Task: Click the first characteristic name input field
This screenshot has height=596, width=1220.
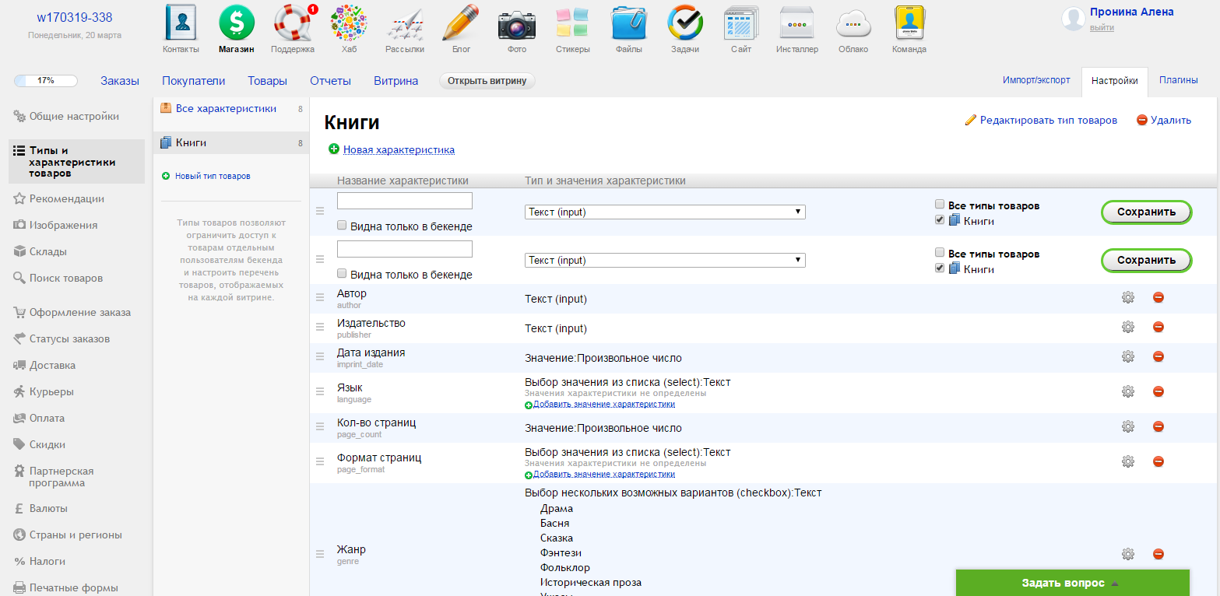Action: 405,201
